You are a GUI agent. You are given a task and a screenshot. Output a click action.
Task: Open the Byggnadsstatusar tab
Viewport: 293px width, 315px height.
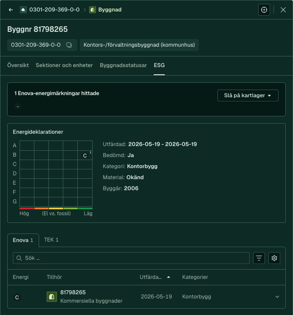[x=123, y=65]
